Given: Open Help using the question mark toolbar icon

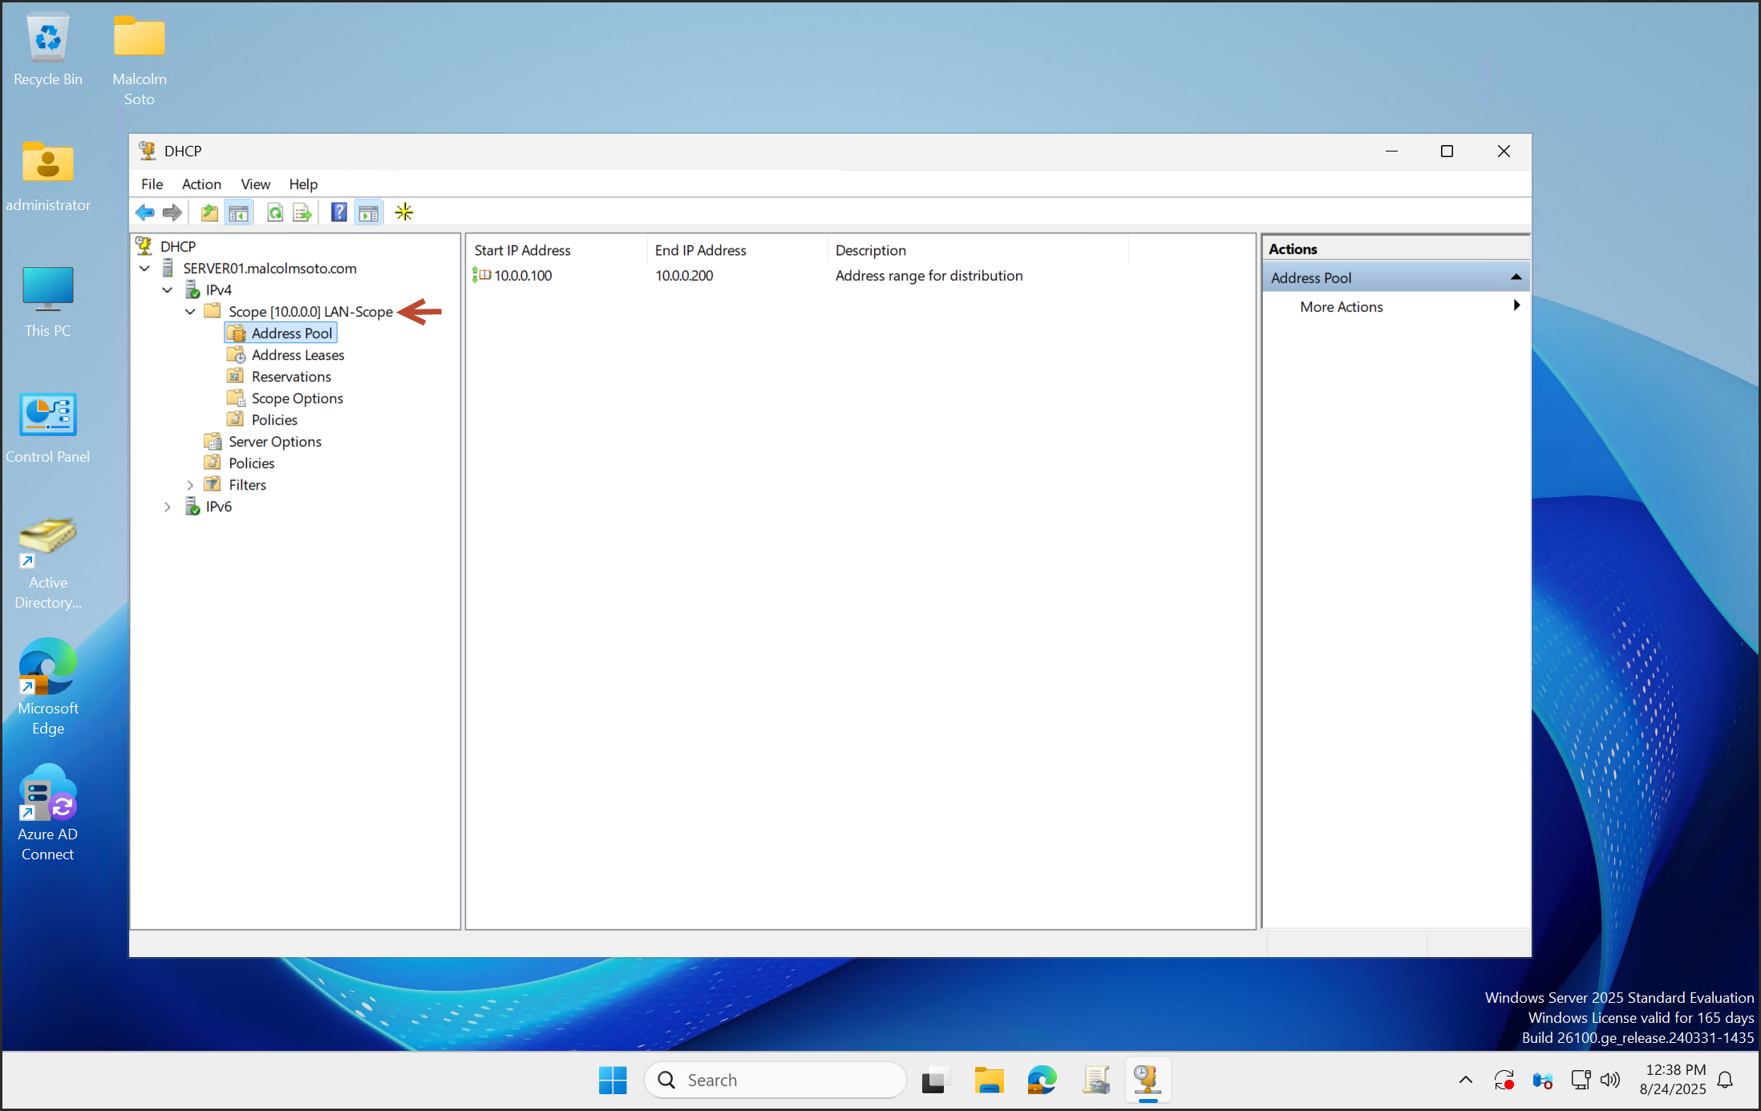Looking at the screenshot, I should pos(339,212).
